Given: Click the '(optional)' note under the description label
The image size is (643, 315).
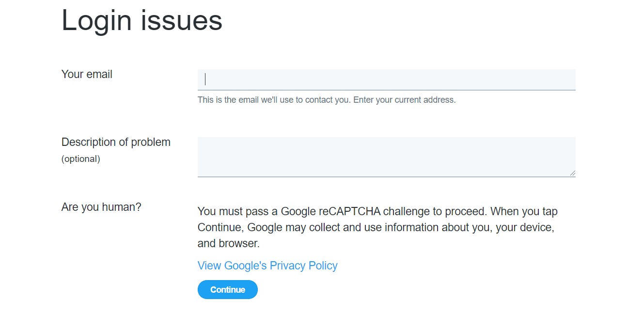Looking at the screenshot, I should pos(80,159).
